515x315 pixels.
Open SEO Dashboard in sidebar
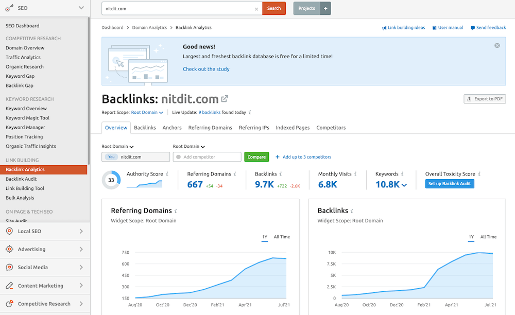point(22,26)
